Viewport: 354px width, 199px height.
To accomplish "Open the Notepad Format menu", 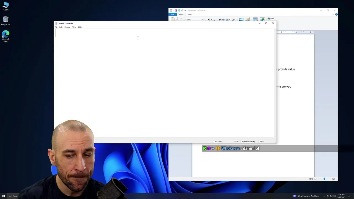I will [67, 27].
